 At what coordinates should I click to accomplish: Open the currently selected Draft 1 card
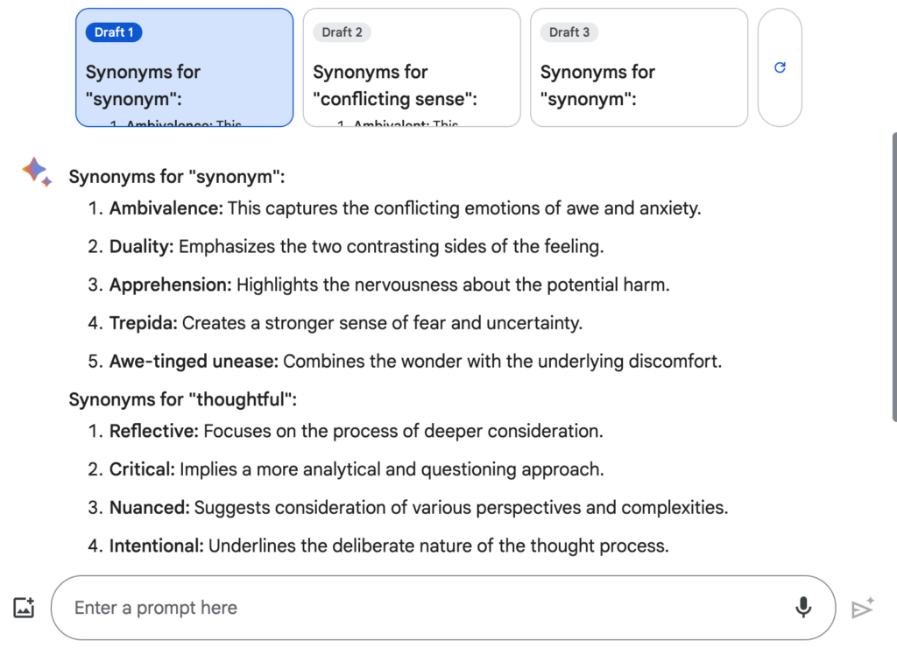[184, 67]
